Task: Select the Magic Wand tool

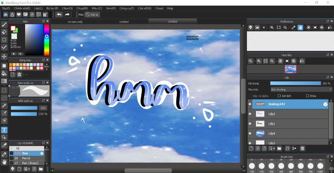Action: coord(4,105)
